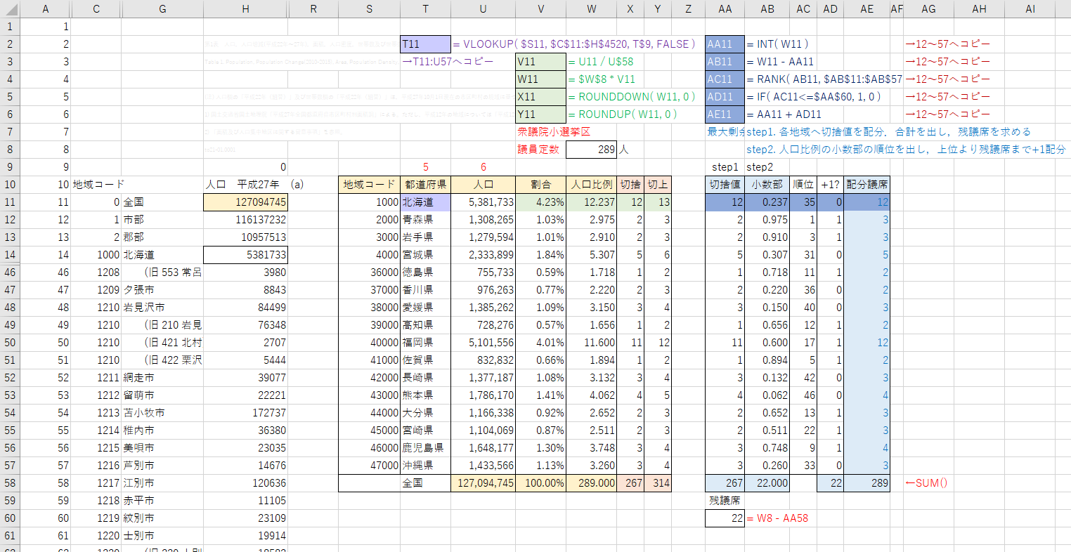Select 苫小牧市 population 172737
Viewport: 1071px width, 552px height.
tap(245, 413)
